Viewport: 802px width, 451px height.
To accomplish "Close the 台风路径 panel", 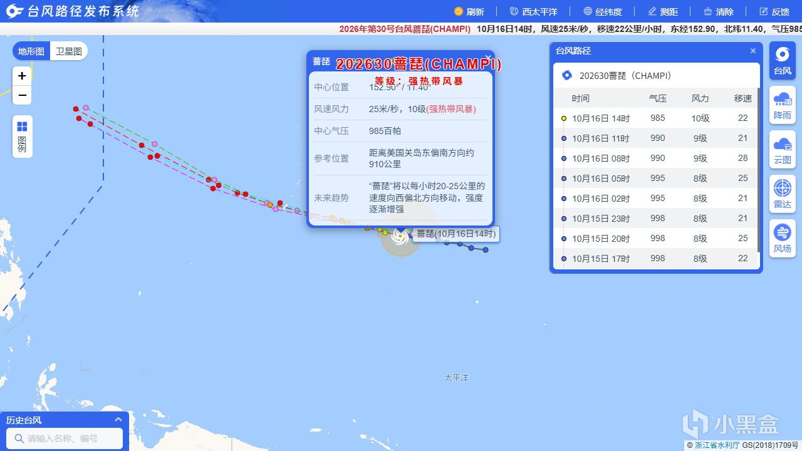I will pos(753,51).
